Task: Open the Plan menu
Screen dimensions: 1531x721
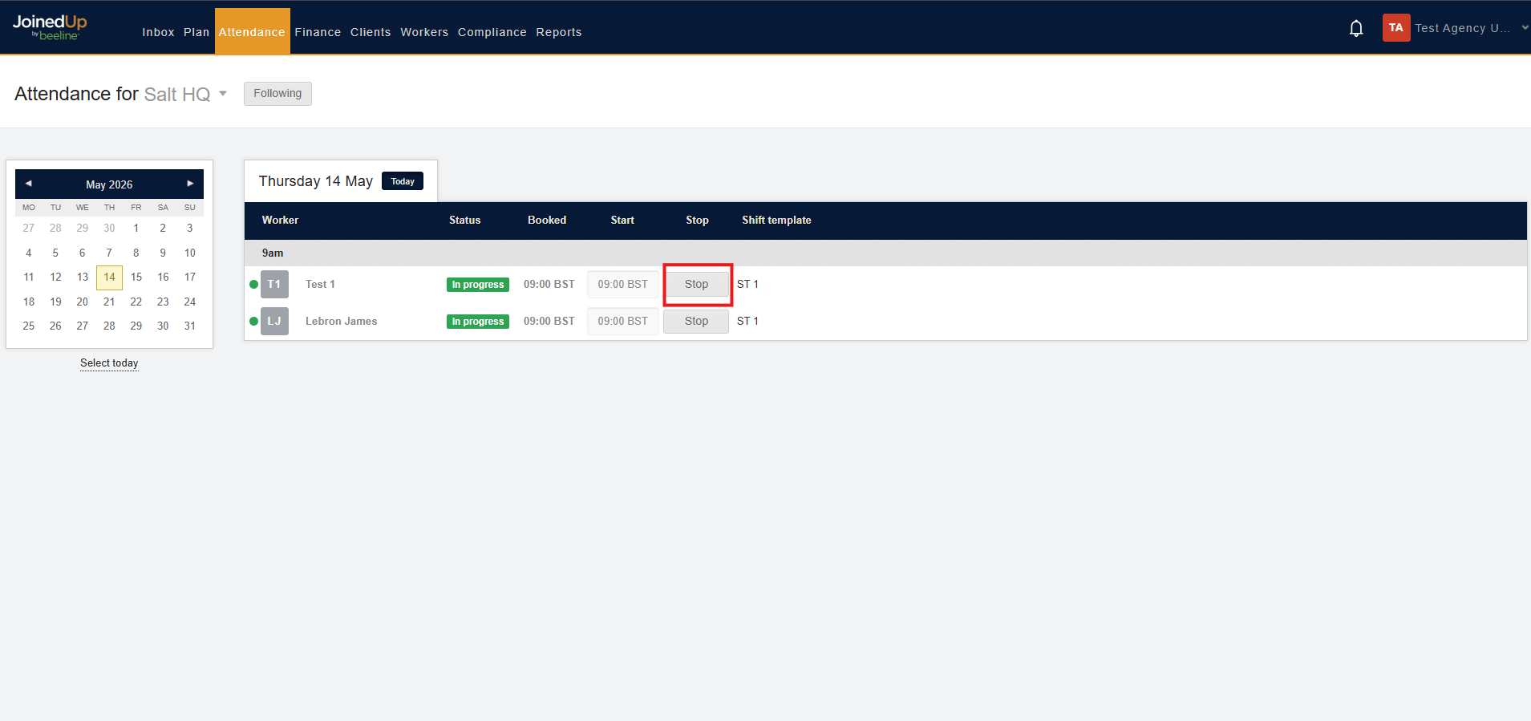Action: 196,32
